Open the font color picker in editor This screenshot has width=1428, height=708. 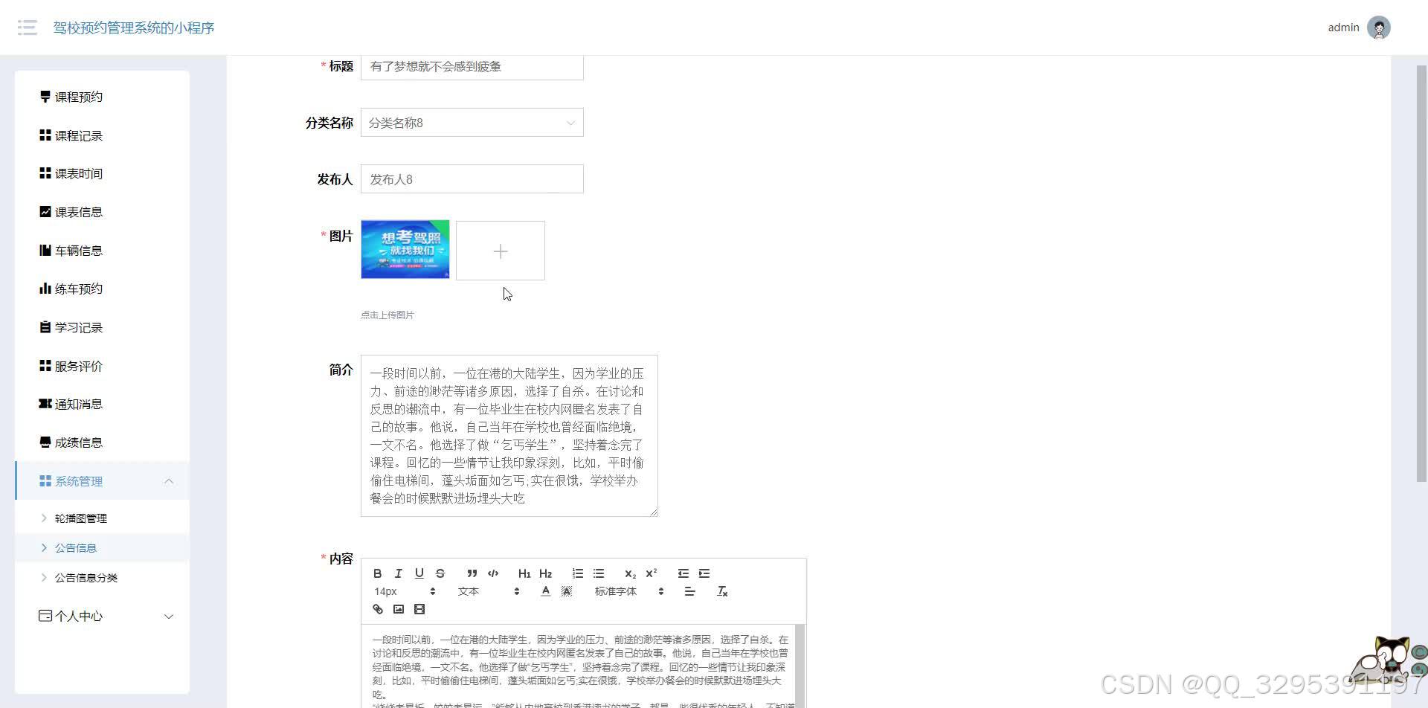[x=545, y=590]
